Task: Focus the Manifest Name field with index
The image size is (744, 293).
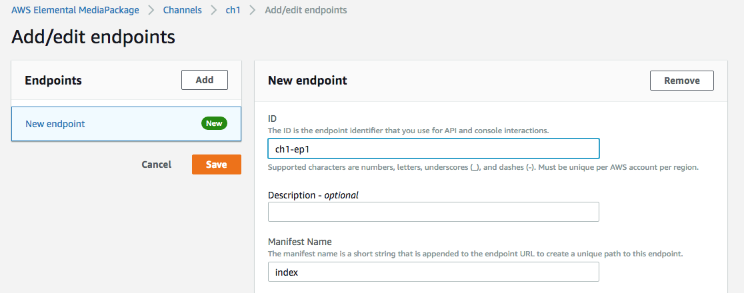Action: click(433, 272)
